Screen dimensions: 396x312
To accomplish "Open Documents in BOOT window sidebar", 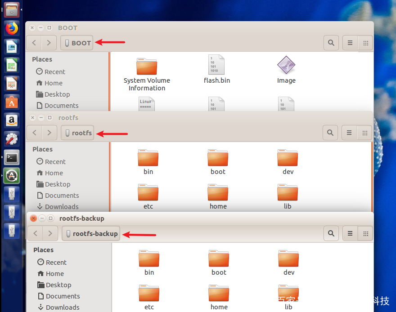I will (57, 106).
